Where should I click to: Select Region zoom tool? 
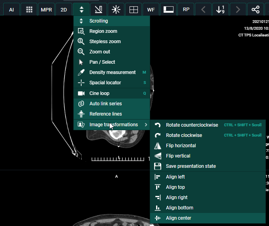112,31
